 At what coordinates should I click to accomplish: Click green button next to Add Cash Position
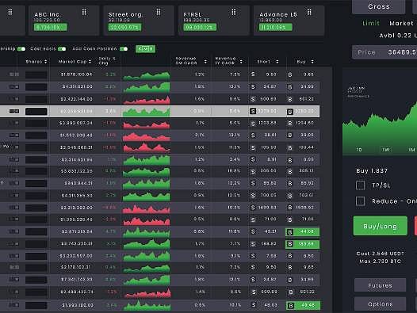145,49
